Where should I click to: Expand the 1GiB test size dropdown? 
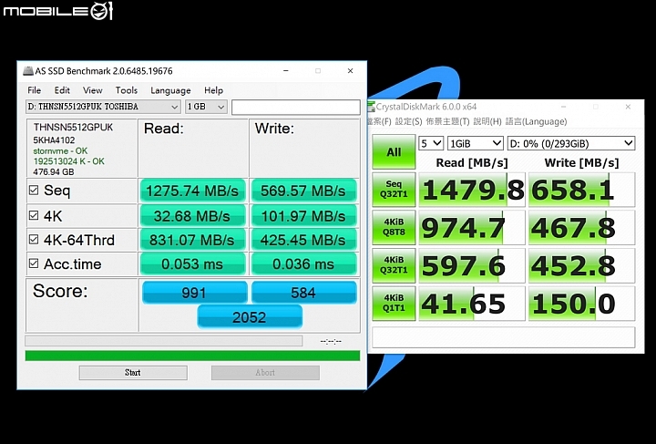pyautogui.click(x=476, y=143)
